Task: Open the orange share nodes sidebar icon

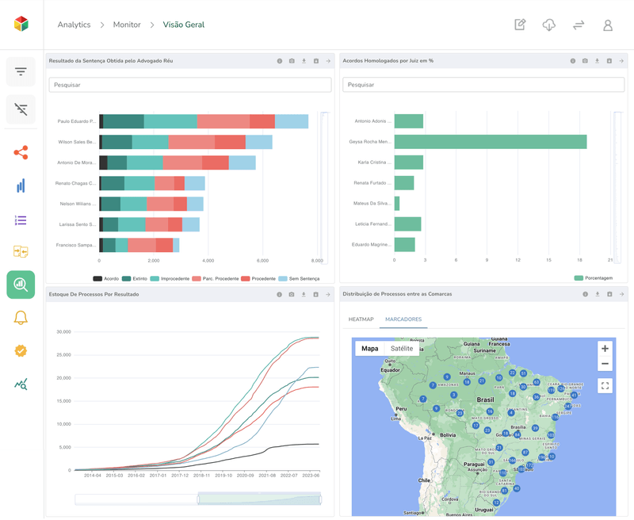Action: click(21, 152)
